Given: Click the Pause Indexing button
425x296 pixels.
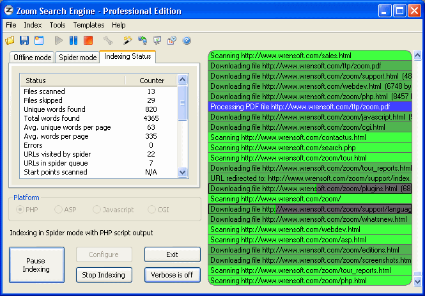Looking at the screenshot, I should tap(36, 265).
